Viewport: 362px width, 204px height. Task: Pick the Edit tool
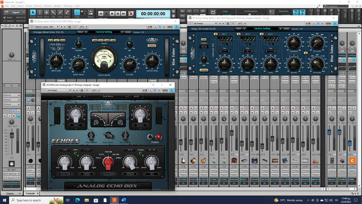[53, 13]
